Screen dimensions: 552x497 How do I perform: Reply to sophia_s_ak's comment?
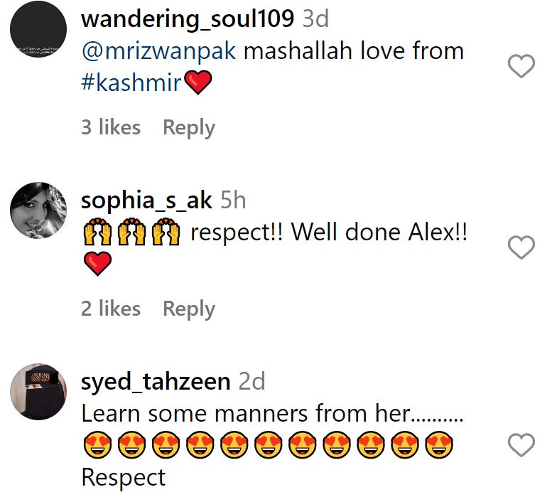click(189, 309)
